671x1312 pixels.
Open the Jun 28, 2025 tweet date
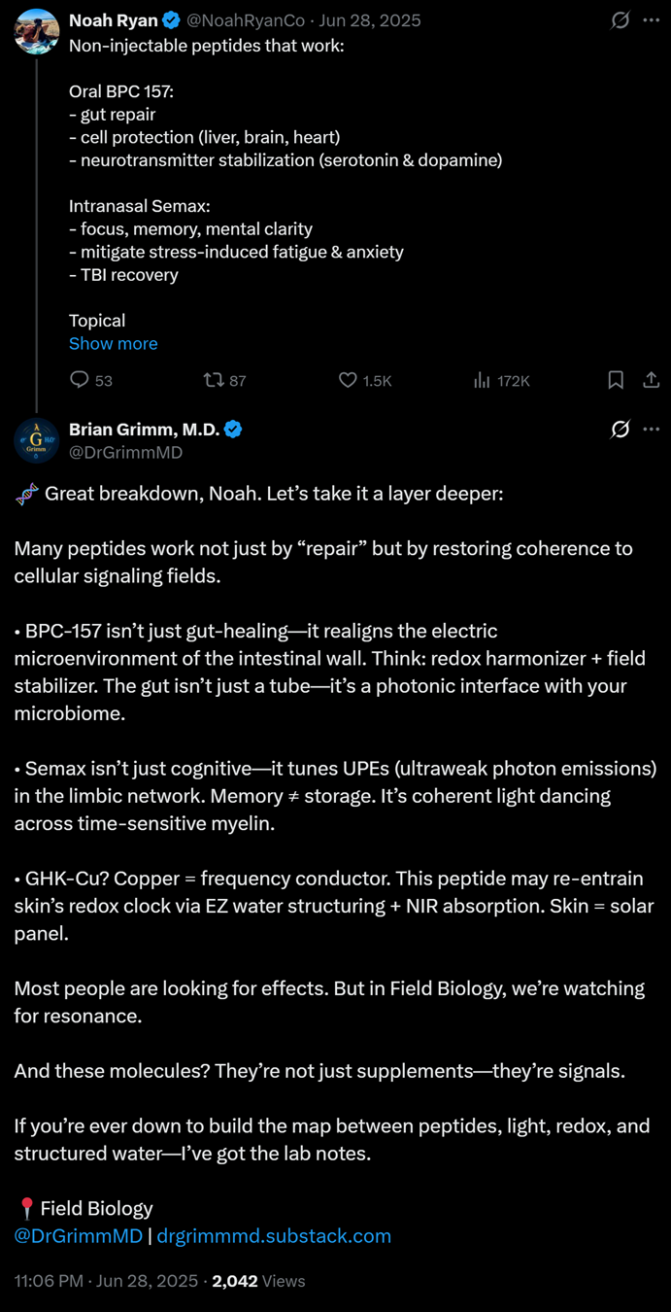point(370,20)
